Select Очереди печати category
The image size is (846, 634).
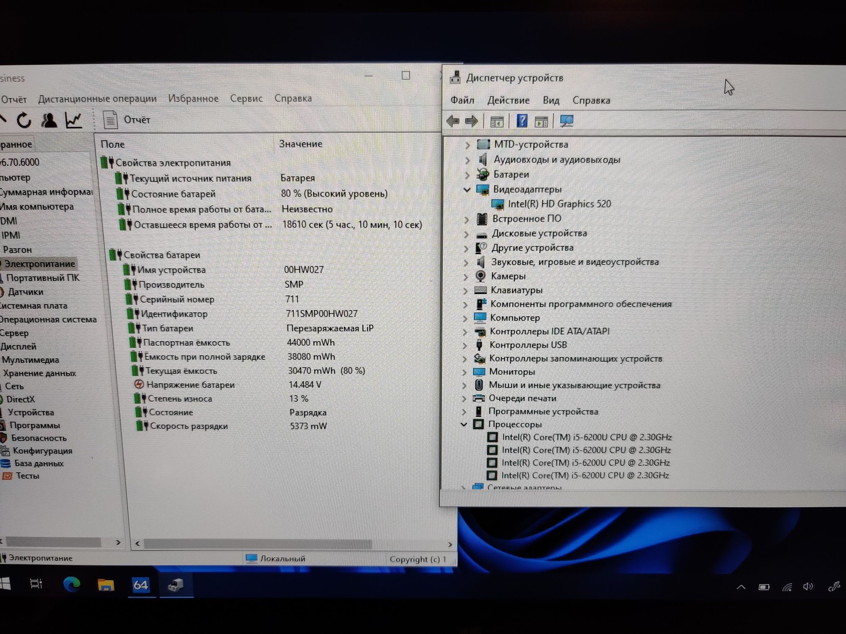click(x=522, y=398)
